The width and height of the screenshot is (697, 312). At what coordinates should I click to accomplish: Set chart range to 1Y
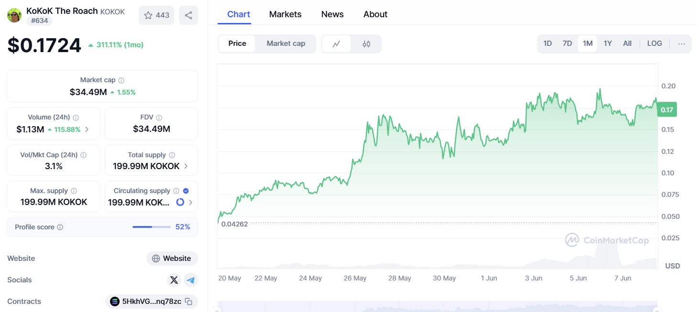tap(608, 43)
